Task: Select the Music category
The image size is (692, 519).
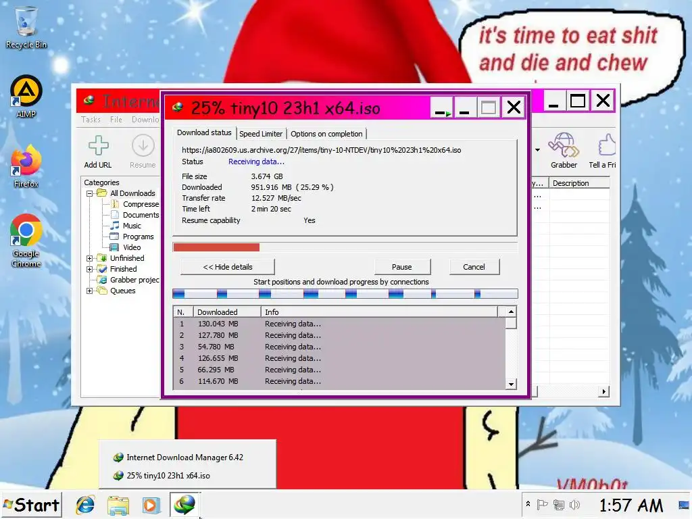Action: (x=126, y=226)
